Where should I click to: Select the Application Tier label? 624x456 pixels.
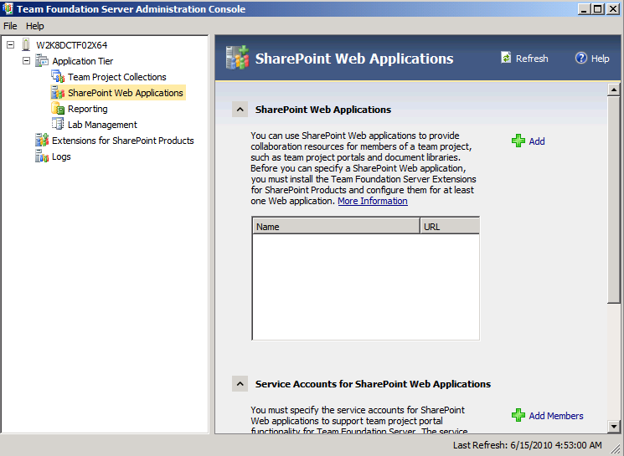point(83,61)
